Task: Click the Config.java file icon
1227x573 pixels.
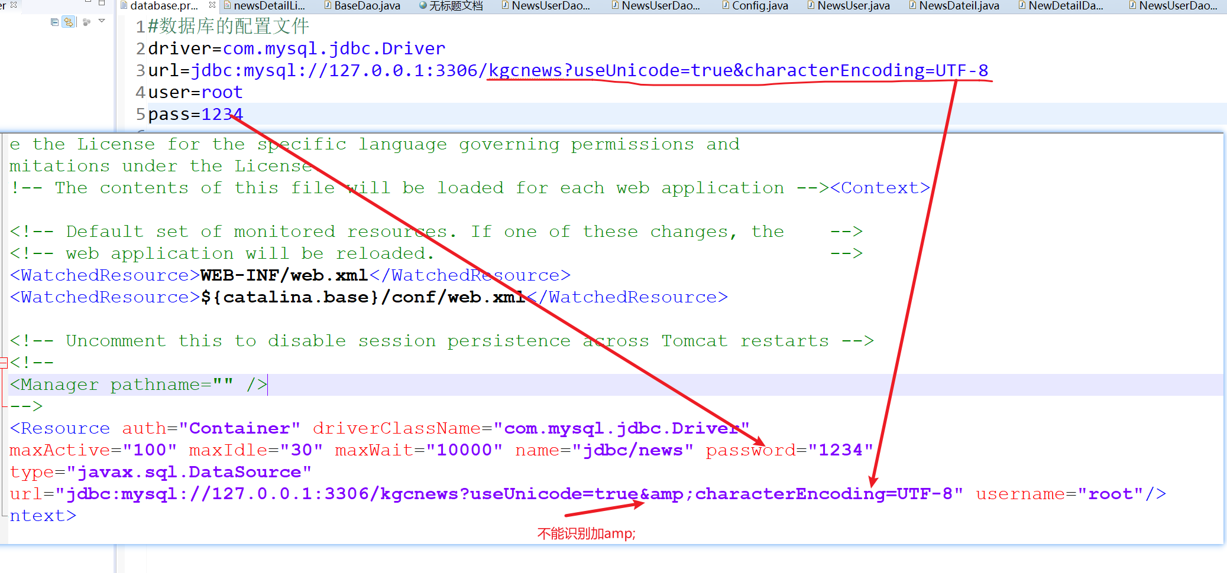Action: pos(726,5)
